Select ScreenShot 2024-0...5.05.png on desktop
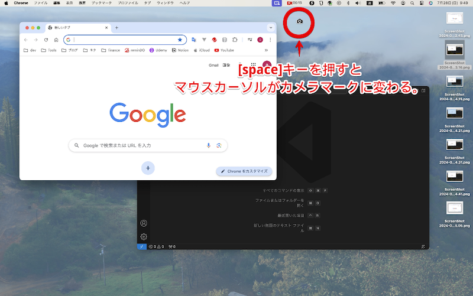The height and width of the screenshot is (296, 473). [454, 214]
